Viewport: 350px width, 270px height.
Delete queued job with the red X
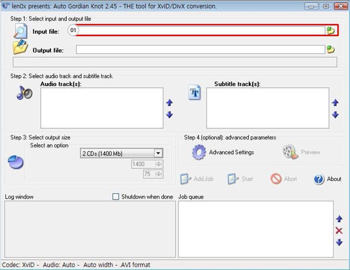click(339, 231)
